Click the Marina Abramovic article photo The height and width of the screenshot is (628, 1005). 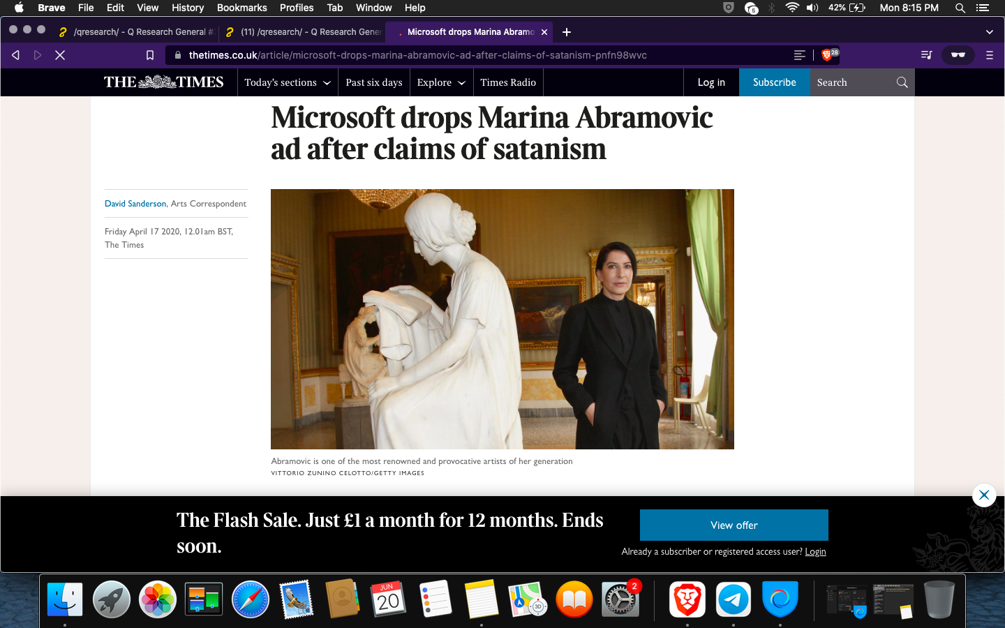pyautogui.click(x=502, y=319)
